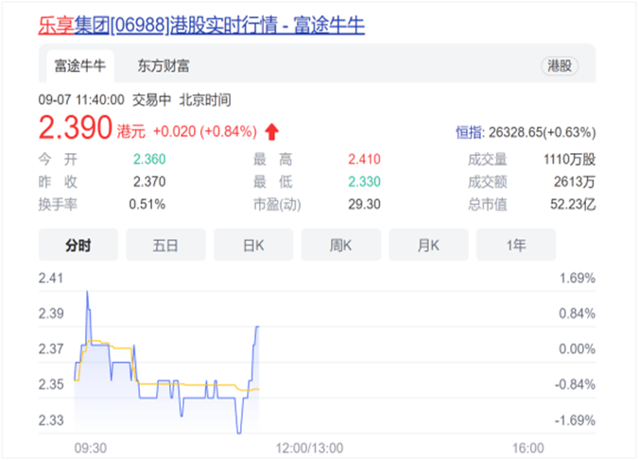Select the 分时 chart tab
The height and width of the screenshot is (460, 639).
78,245
